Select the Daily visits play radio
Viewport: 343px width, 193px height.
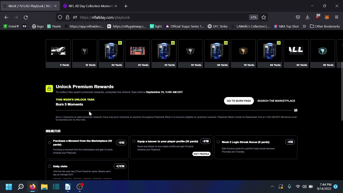[50, 166]
